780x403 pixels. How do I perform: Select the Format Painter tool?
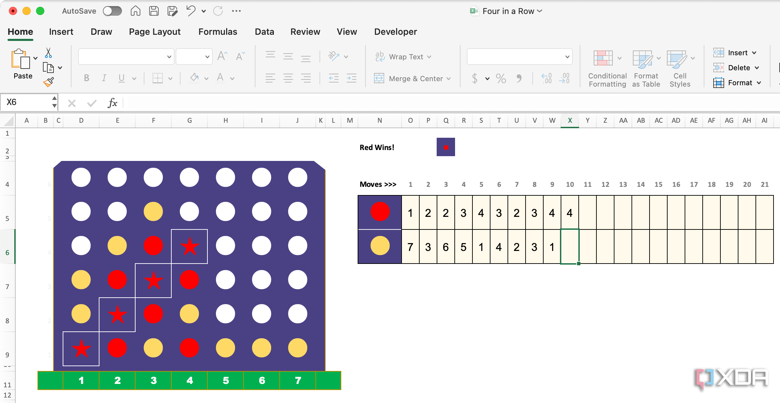click(48, 82)
